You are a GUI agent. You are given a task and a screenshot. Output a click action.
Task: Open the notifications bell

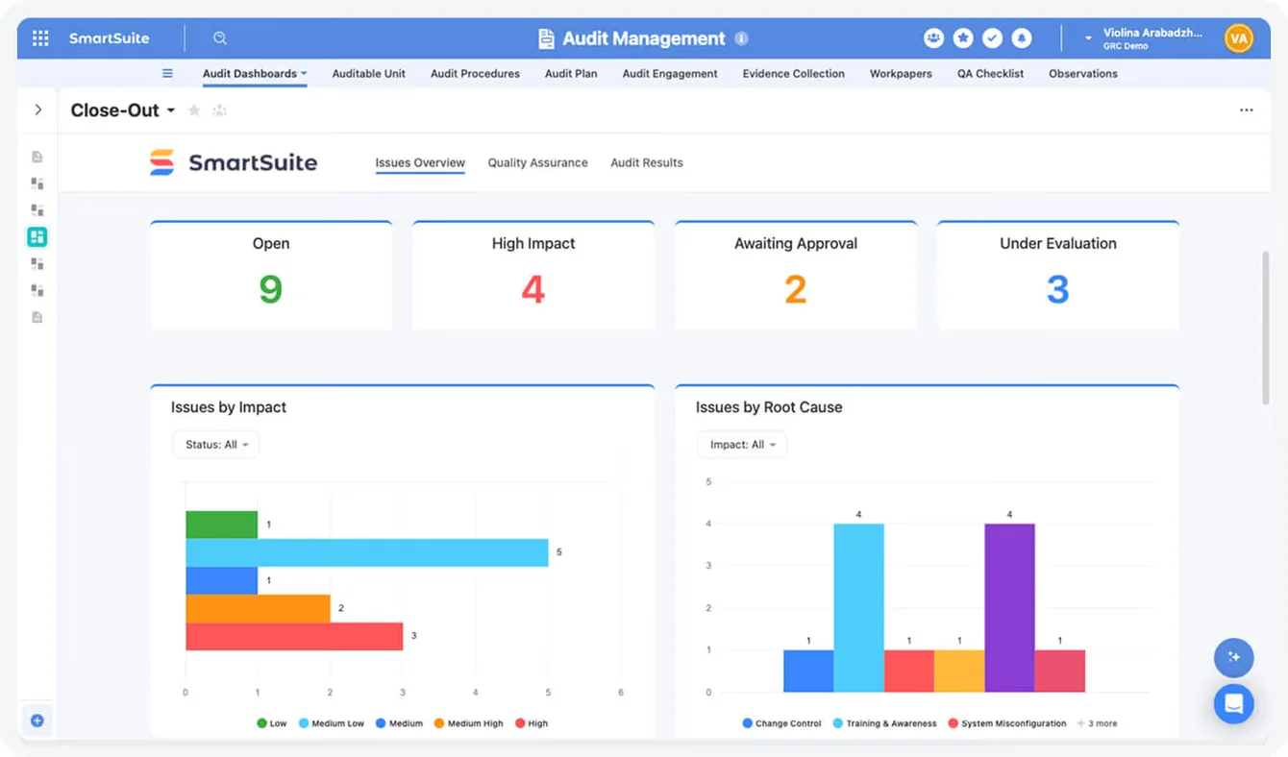click(1022, 38)
